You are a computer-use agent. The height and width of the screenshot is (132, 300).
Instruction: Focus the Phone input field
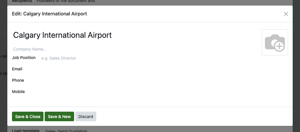[117, 81]
